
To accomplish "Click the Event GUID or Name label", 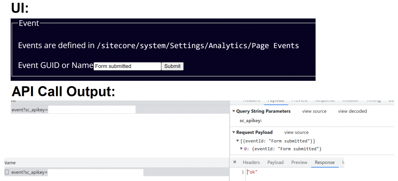I will [56, 65].
